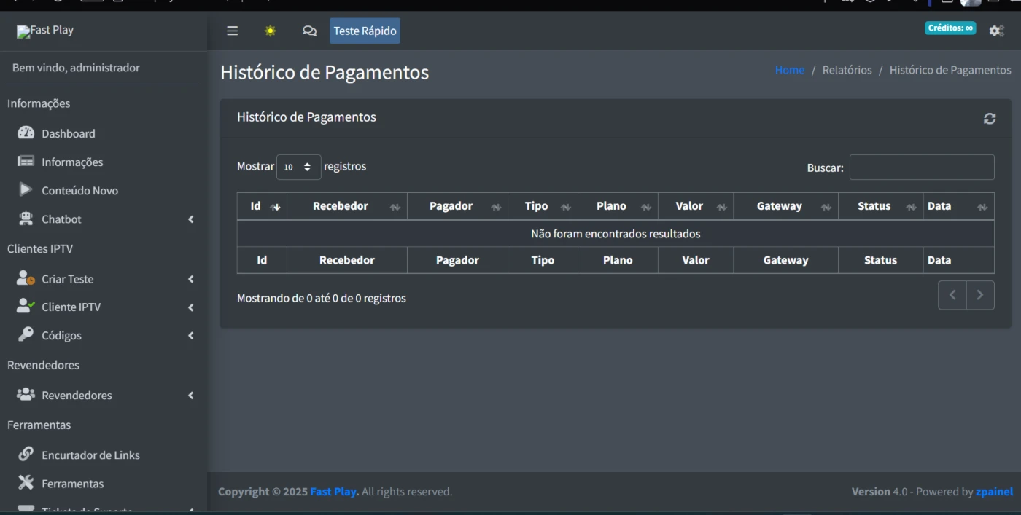The image size is (1021, 515).
Task: Click the Teste Rápido button
Action: click(365, 31)
